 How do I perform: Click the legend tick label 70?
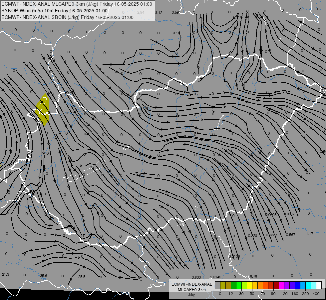click(263, 294)
